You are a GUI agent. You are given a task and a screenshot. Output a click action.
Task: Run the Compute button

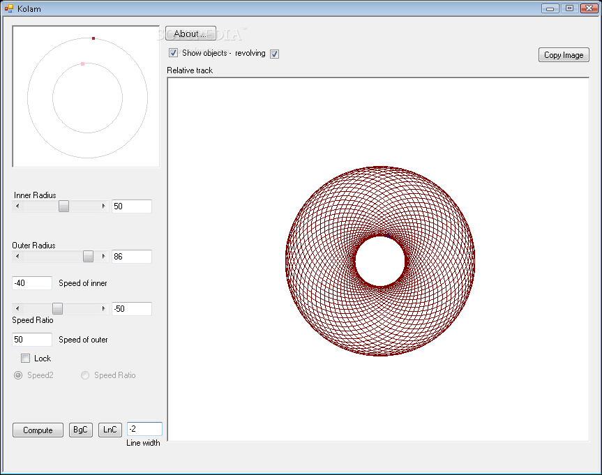pyautogui.click(x=38, y=430)
